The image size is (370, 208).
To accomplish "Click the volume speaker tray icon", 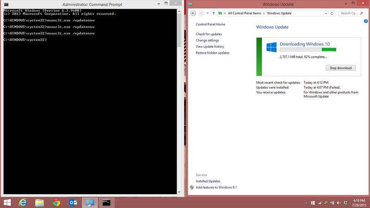I will [339, 203].
